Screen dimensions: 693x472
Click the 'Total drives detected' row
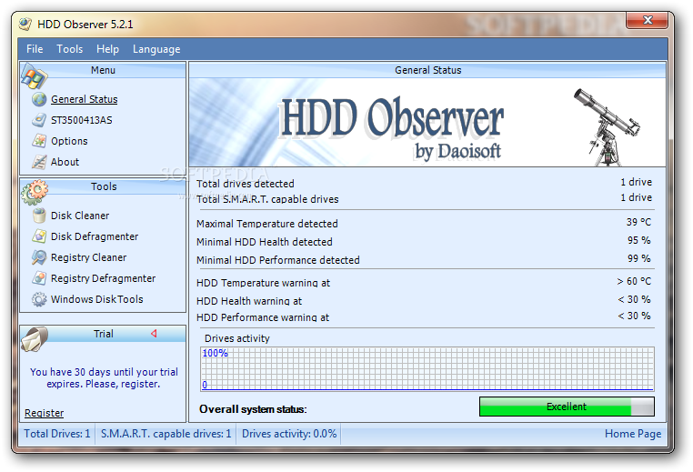click(x=425, y=183)
